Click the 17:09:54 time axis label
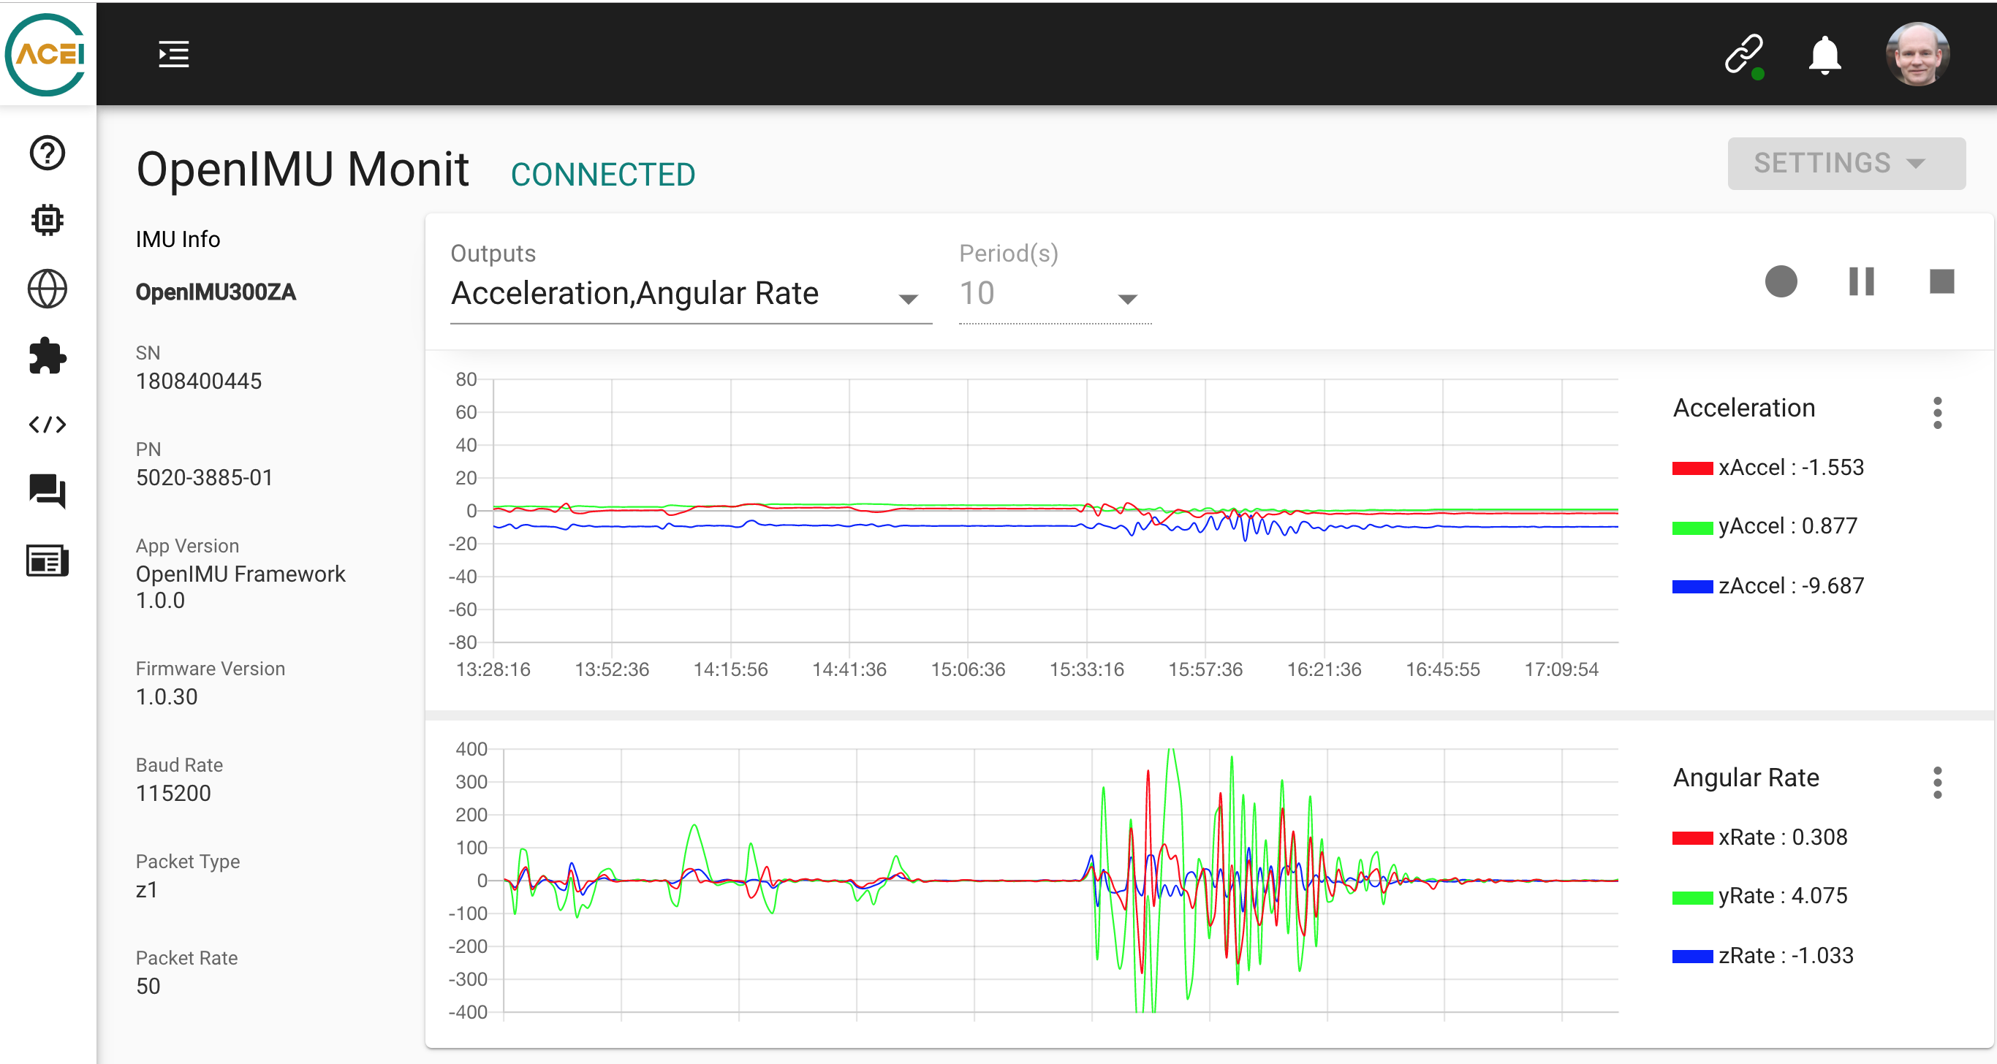 pos(1561,669)
